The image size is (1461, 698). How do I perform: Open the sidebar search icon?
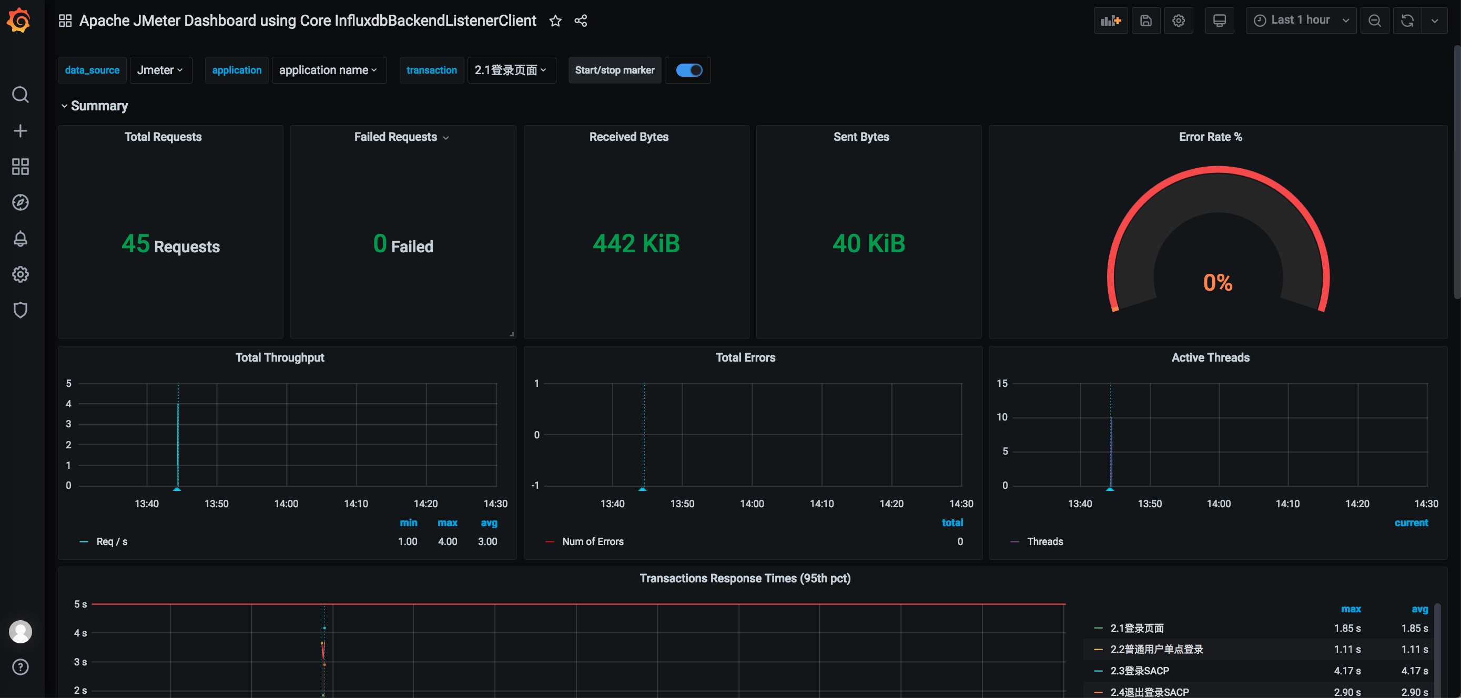click(21, 95)
